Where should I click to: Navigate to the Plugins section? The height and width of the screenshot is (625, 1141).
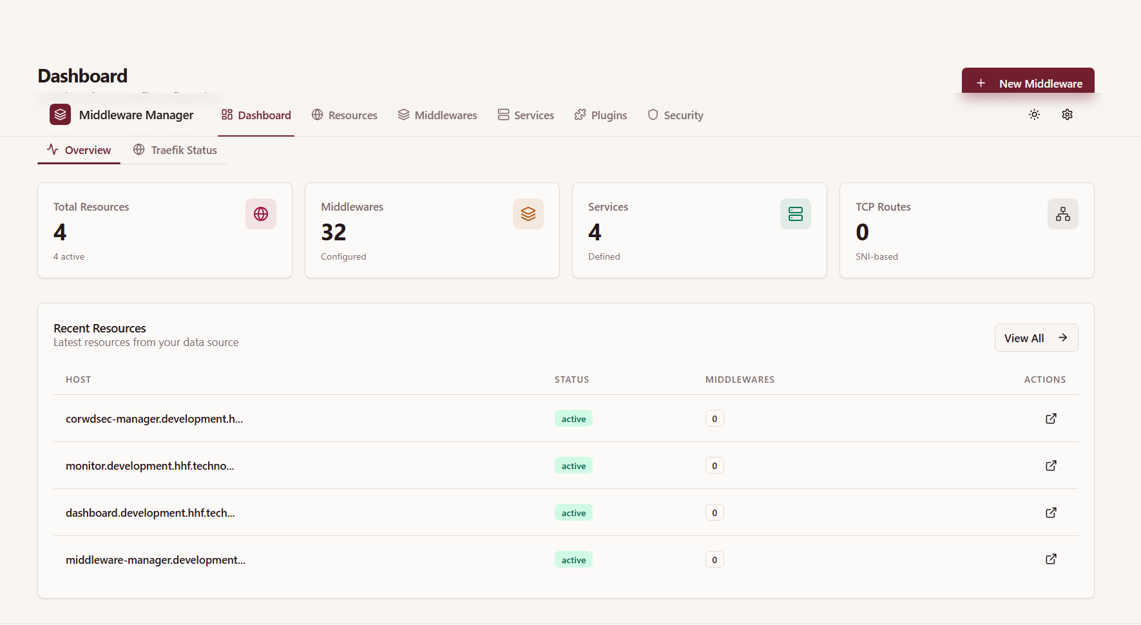click(x=600, y=115)
